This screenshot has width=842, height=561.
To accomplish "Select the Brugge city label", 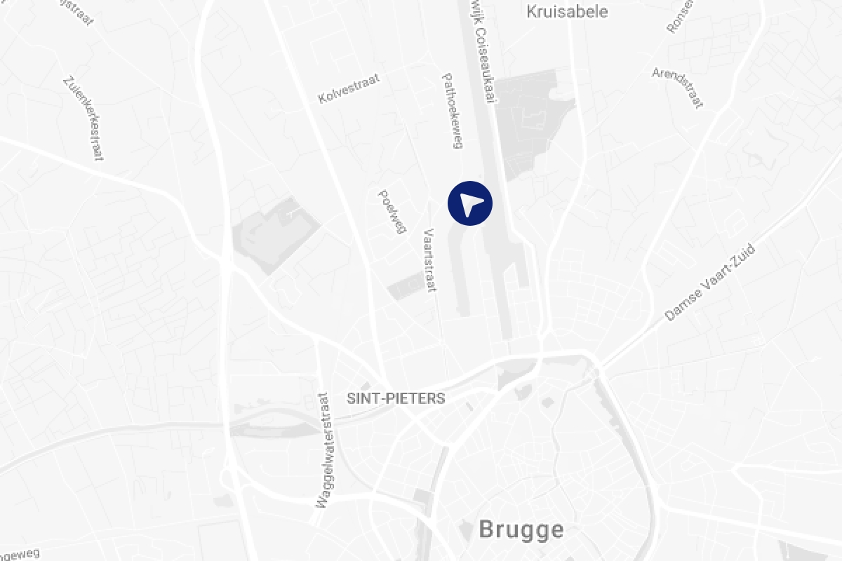I will (x=521, y=530).
